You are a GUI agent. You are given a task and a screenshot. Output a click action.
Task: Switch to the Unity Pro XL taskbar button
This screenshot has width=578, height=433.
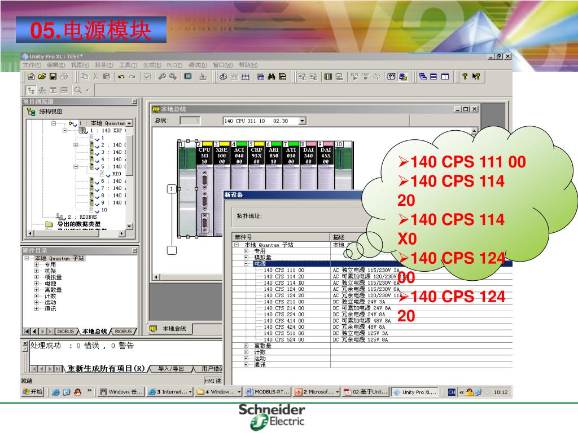(415, 392)
